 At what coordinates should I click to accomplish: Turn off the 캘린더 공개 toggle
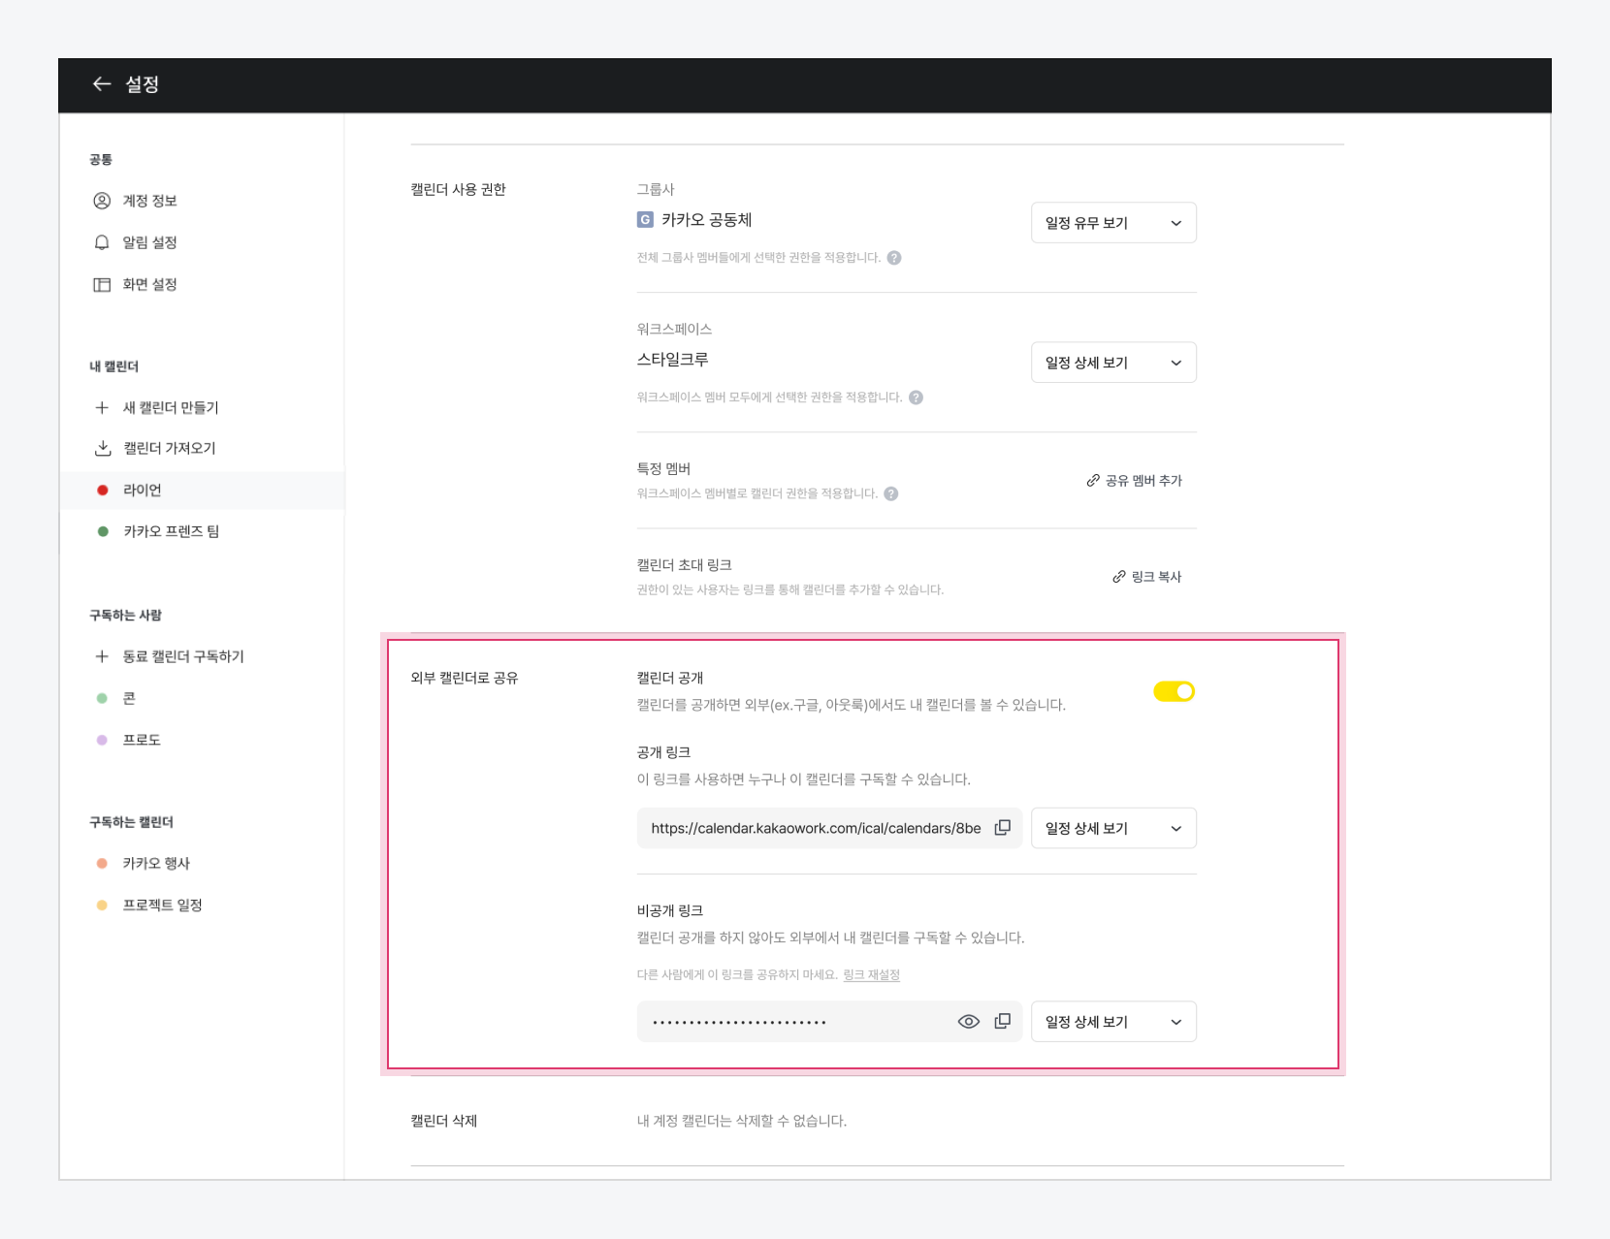tap(1174, 691)
